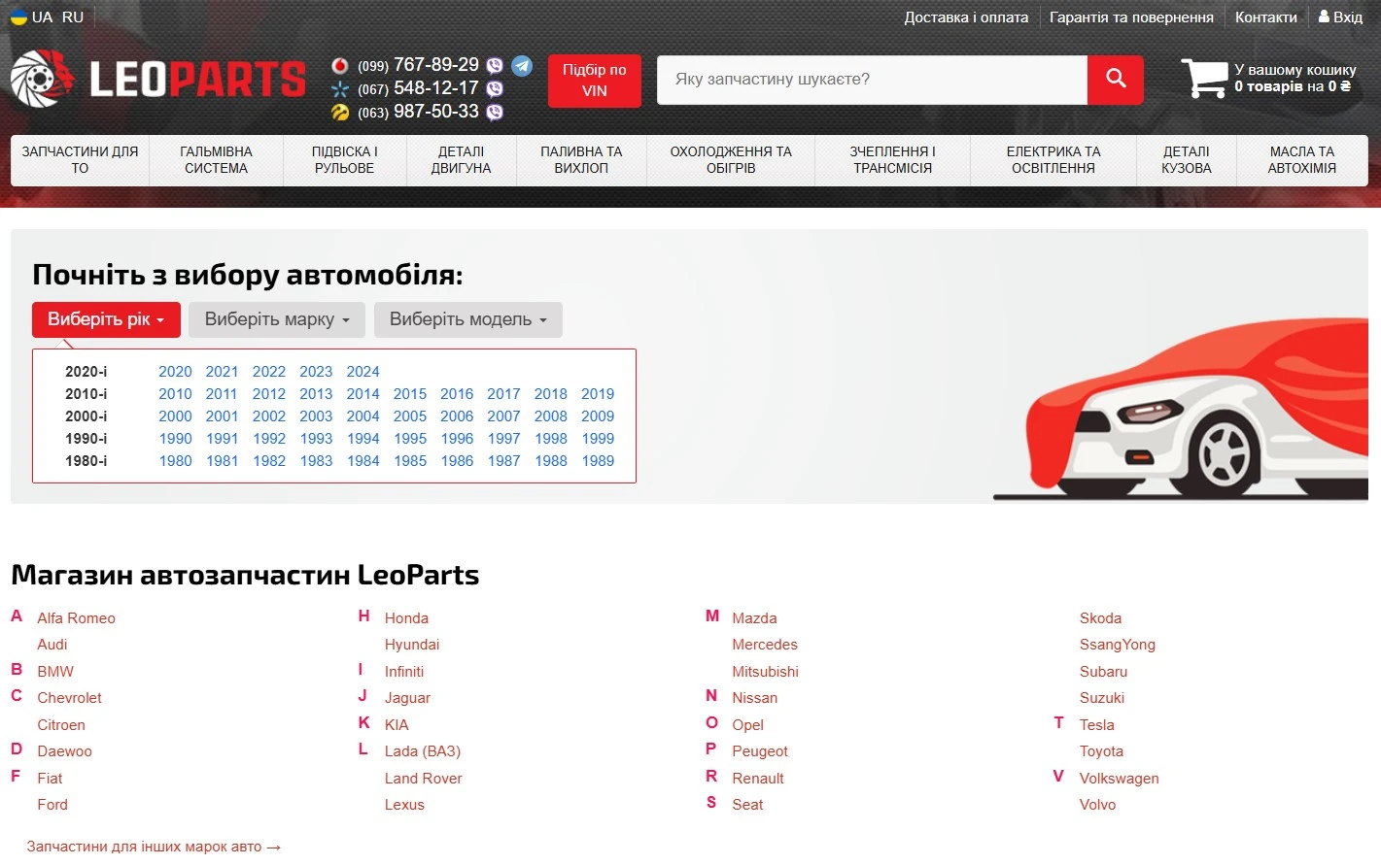
Task: Select year 1999
Action: (x=598, y=439)
